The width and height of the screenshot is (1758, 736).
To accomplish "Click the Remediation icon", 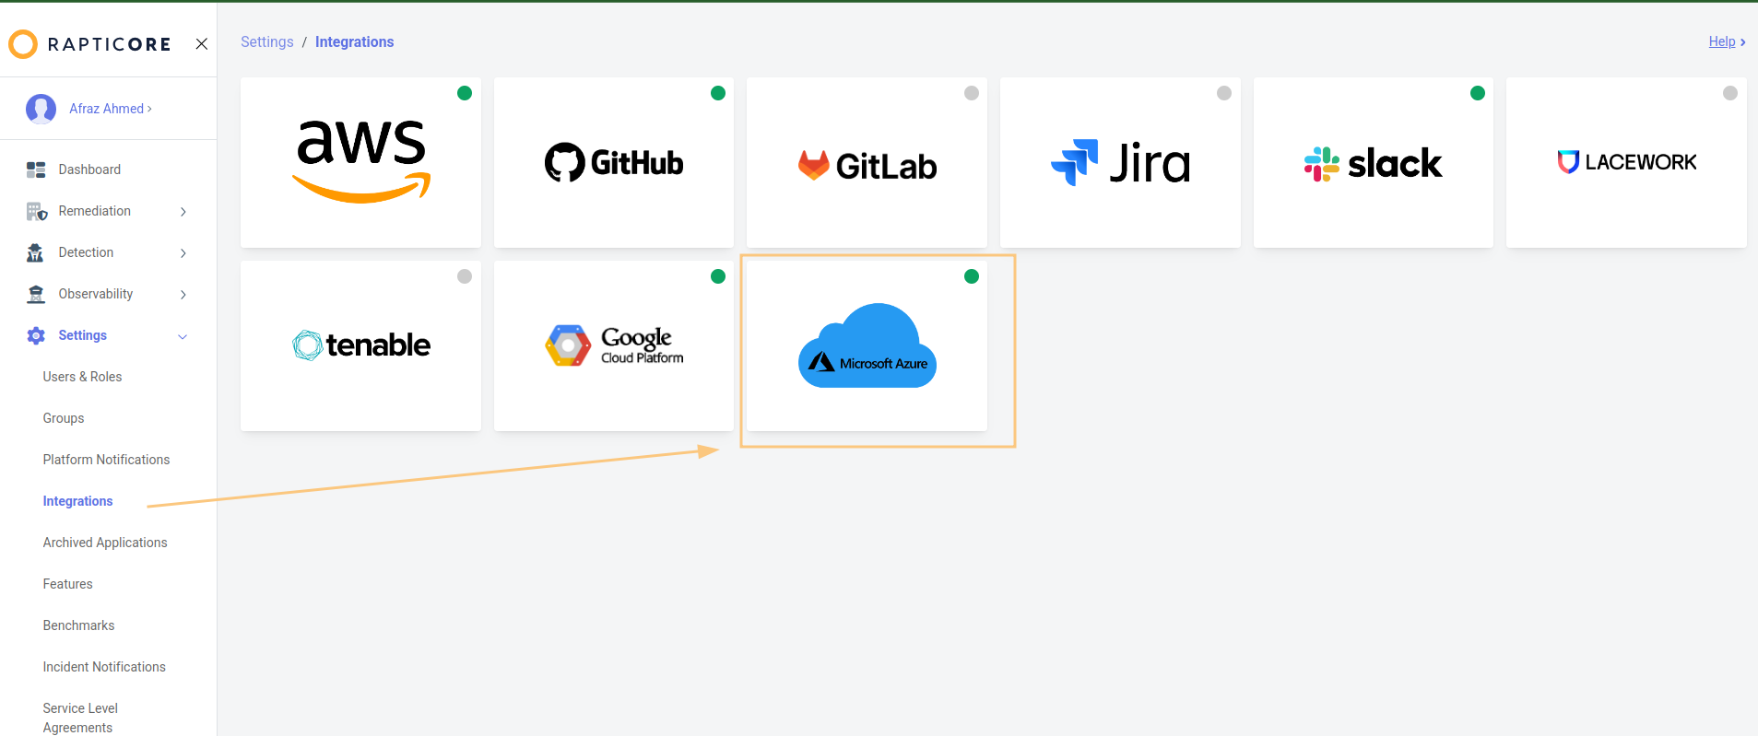I will (x=37, y=212).
